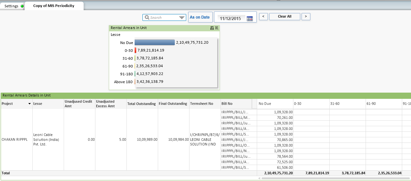Click the magnifier icon in the search box
Image resolution: width=411 pixels, height=181 pixels.
pos(147,18)
